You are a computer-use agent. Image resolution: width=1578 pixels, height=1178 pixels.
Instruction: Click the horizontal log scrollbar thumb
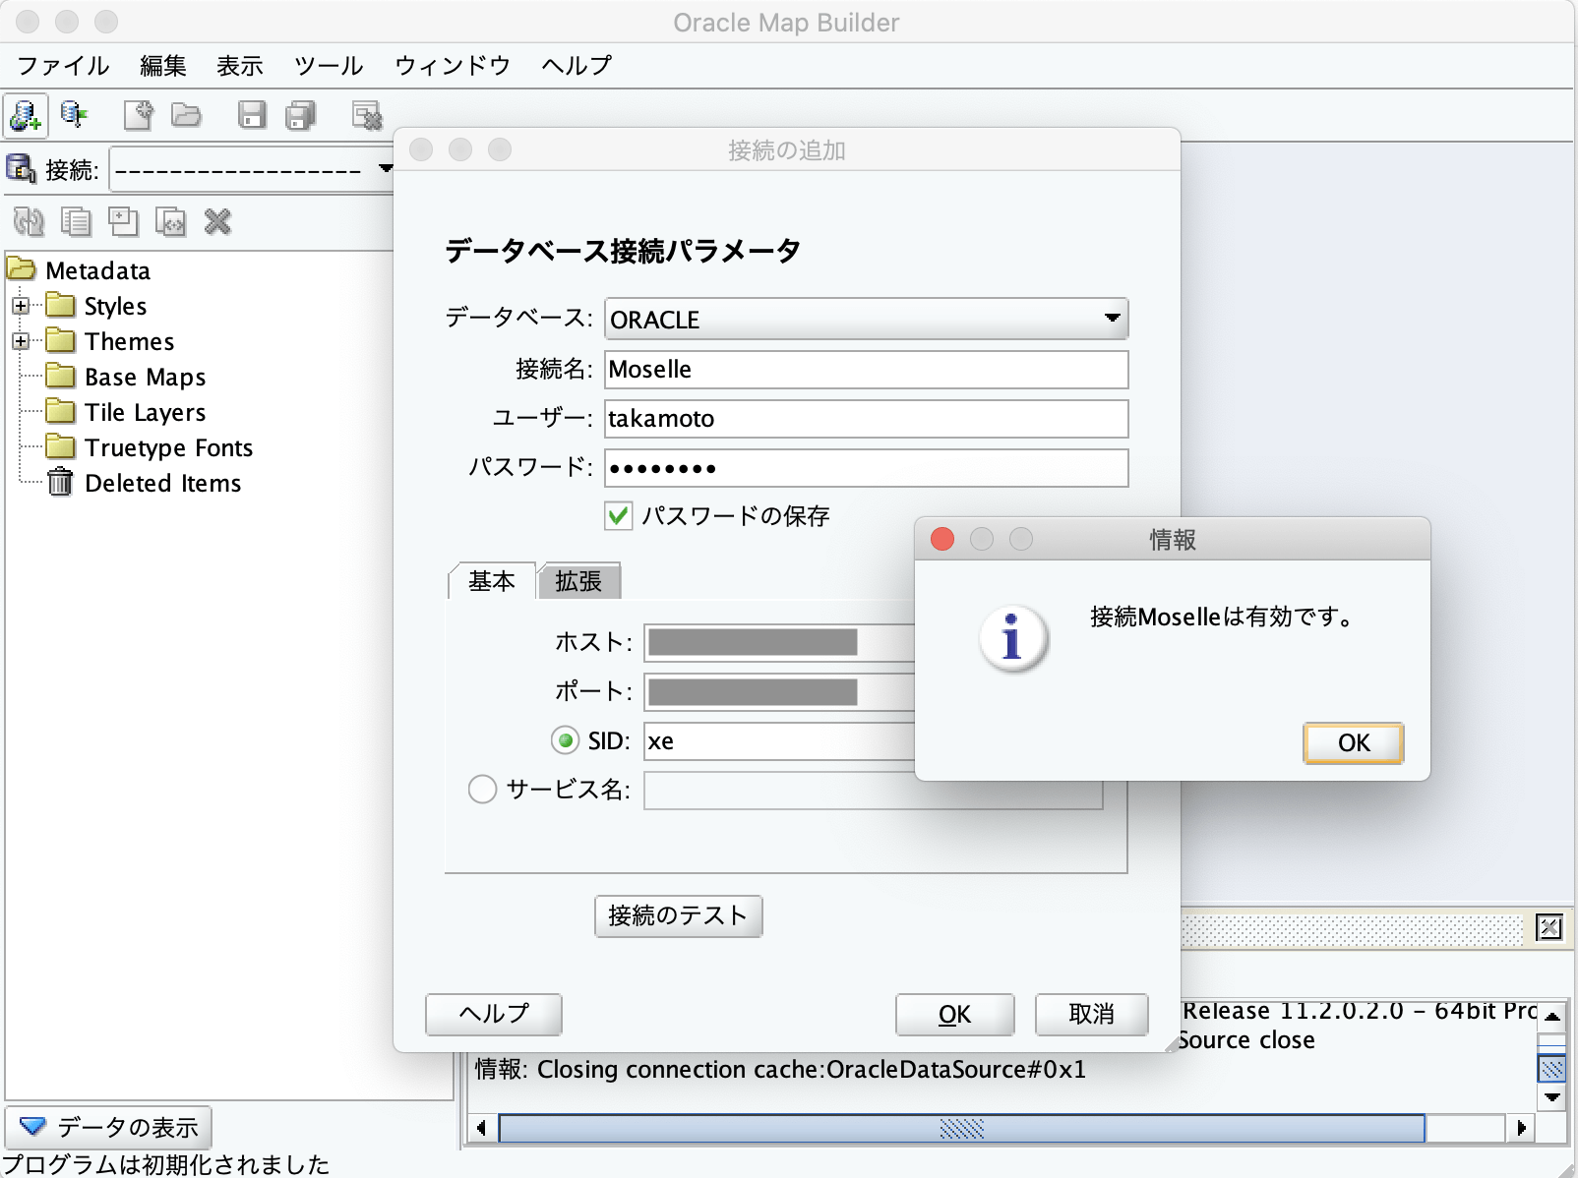(962, 1128)
